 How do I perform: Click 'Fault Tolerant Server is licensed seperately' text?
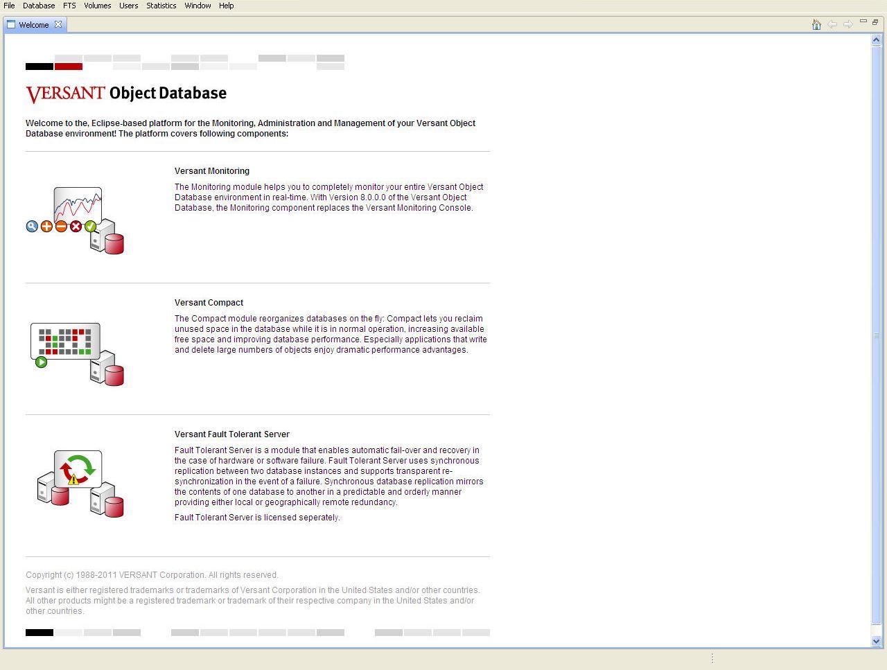(x=257, y=518)
